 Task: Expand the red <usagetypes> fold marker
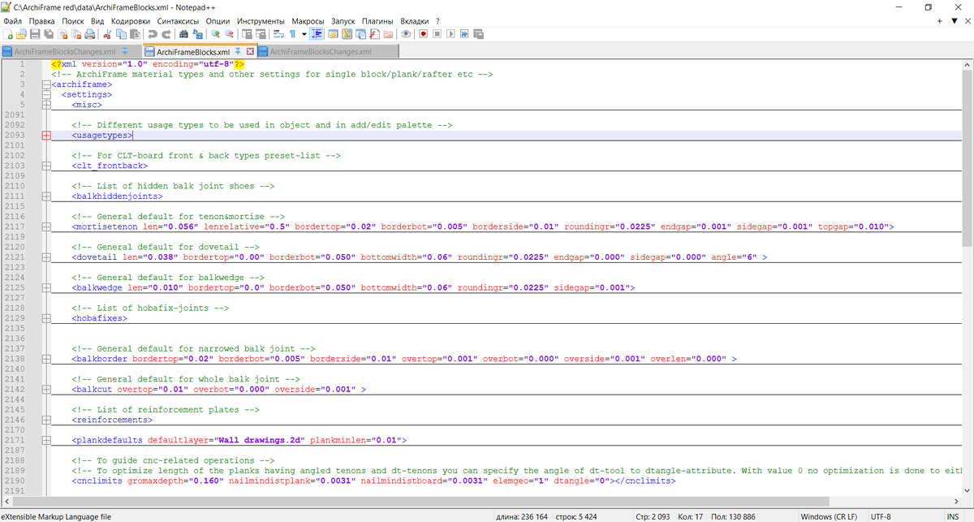(x=45, y=136)
